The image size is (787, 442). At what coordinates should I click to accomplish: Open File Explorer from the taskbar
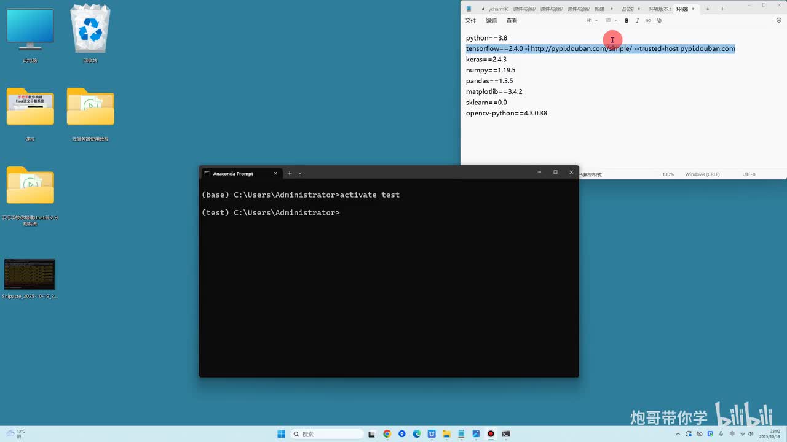(446, 434)
